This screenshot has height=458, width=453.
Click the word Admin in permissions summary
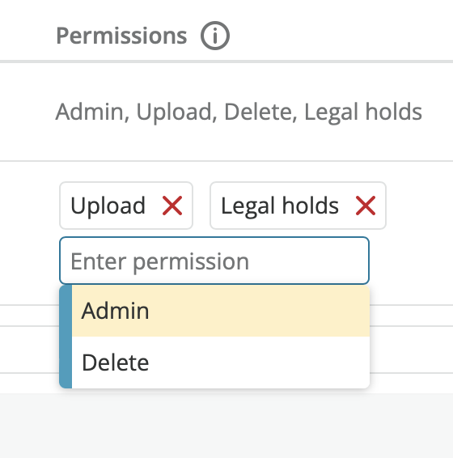pyautogui.click(x=90, y=112)
